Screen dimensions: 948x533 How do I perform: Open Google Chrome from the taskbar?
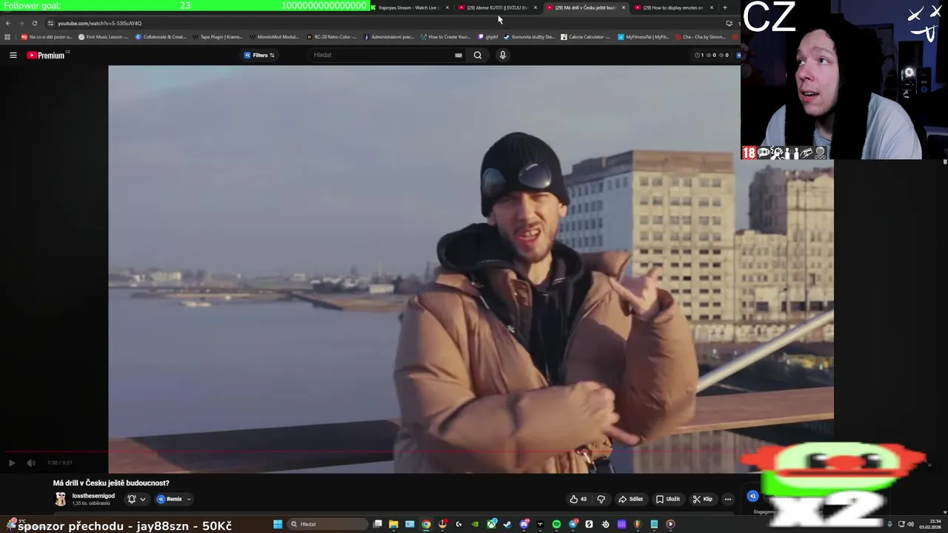coord(426,524)
